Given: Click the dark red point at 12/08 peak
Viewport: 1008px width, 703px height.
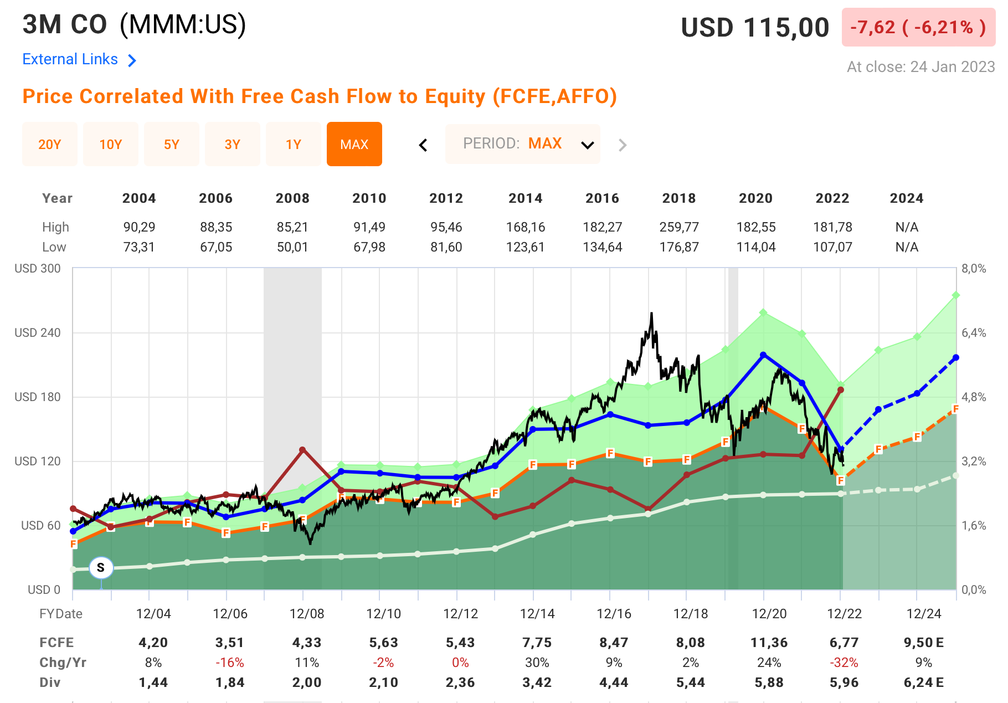Looking at the screenshot, I should [302, 450].
